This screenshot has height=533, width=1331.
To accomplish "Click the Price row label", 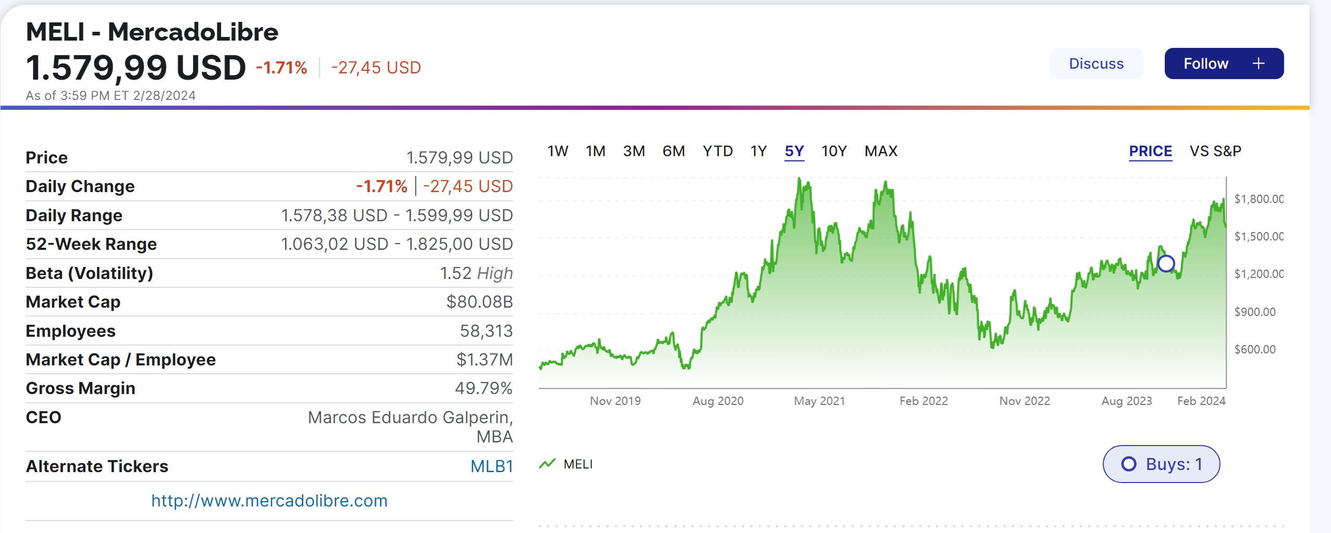I will tap(47, 158).
